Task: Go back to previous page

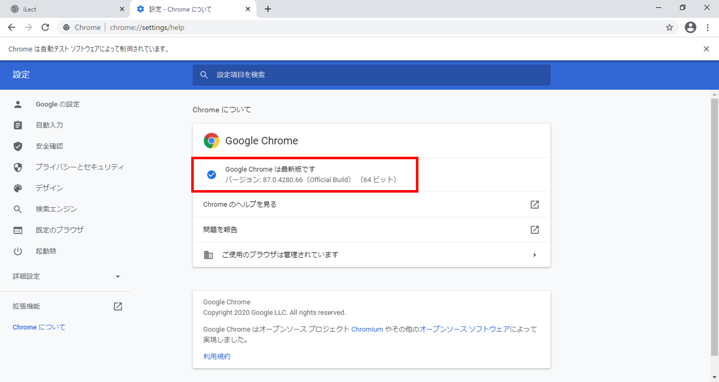Action: [x=12, y=28]
